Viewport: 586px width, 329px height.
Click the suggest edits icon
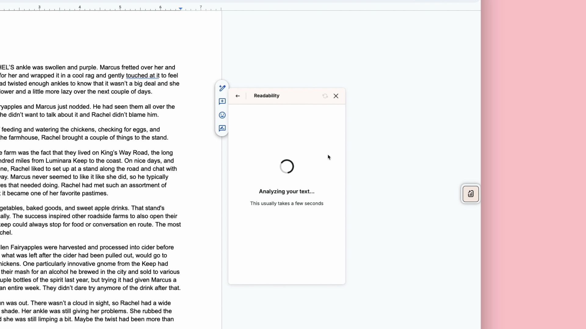[222, 129]
